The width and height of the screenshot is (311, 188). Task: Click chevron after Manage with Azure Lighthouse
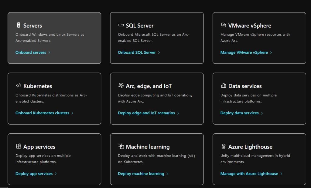(x=281, y=174)
